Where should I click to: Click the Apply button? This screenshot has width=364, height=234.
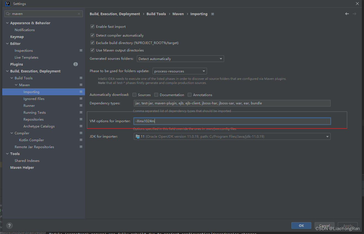point(348,225)
